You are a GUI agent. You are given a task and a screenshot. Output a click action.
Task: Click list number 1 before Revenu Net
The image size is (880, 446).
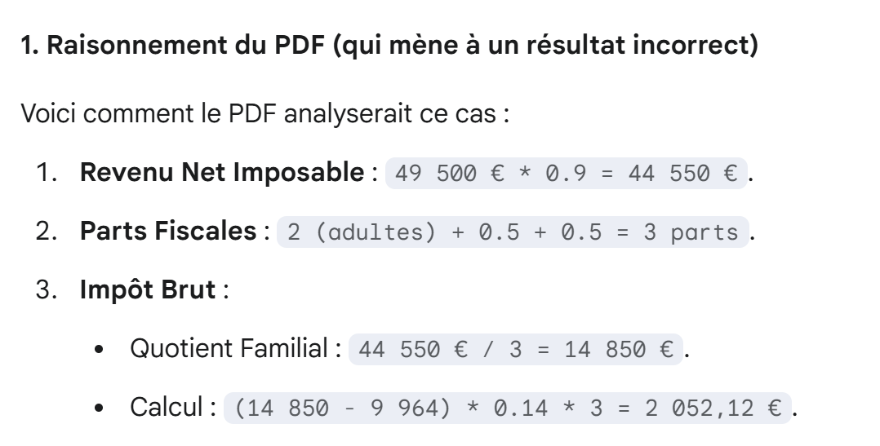(47, 172)
